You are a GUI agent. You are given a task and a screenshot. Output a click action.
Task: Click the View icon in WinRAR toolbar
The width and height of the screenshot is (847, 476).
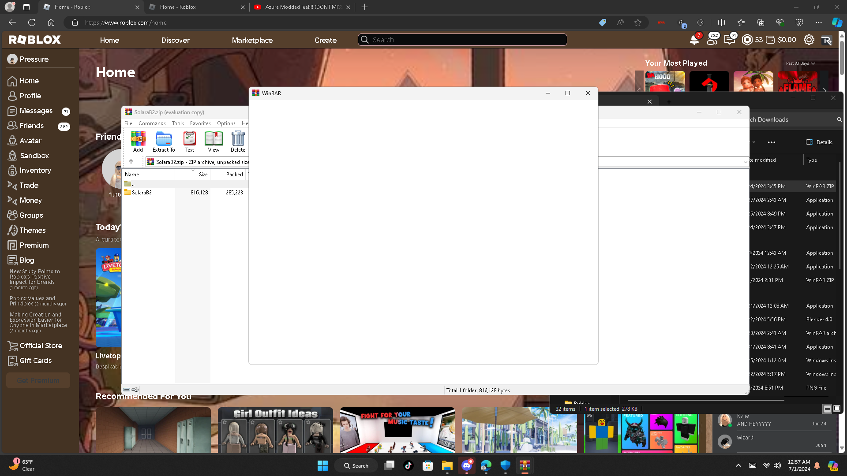[x=214, y=141]
